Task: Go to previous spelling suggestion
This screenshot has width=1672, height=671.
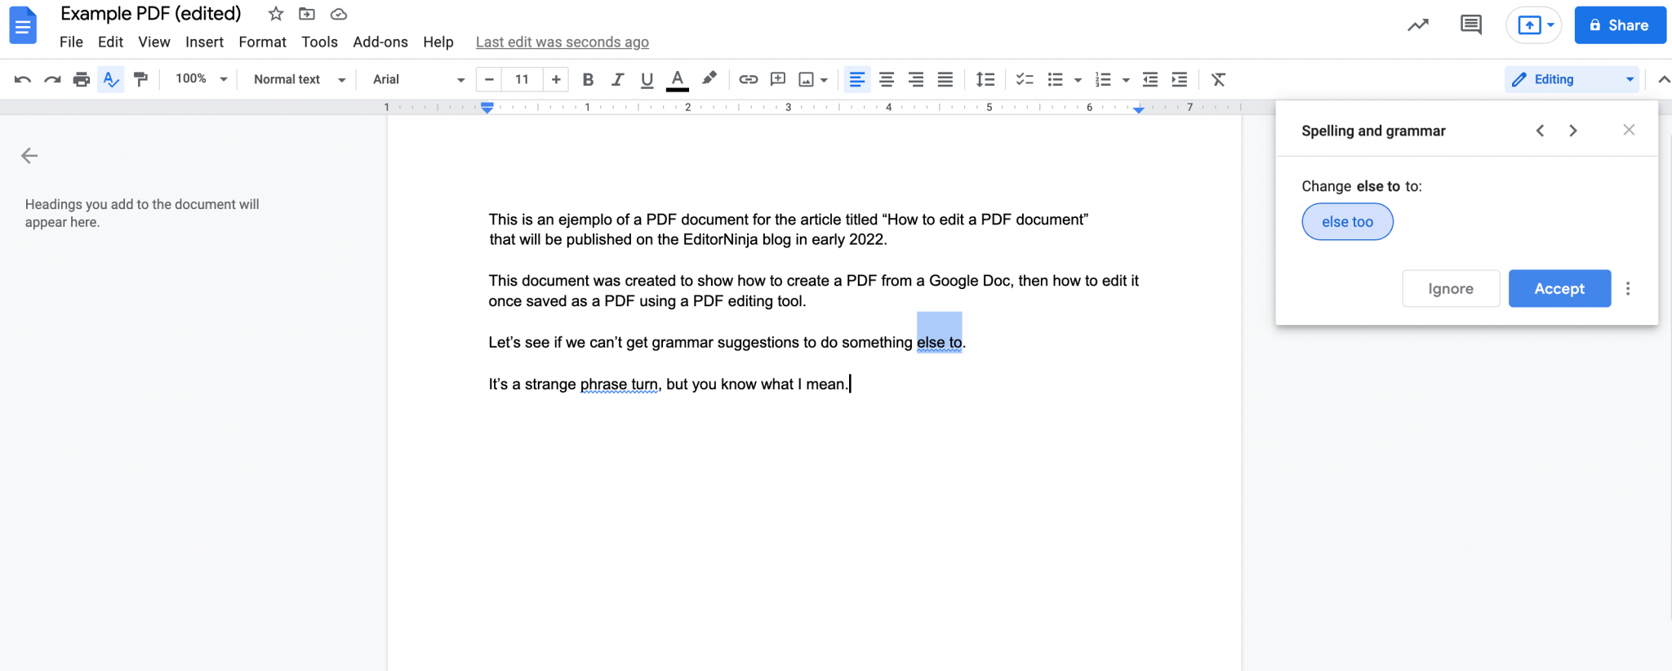Action: (1540, 131)
